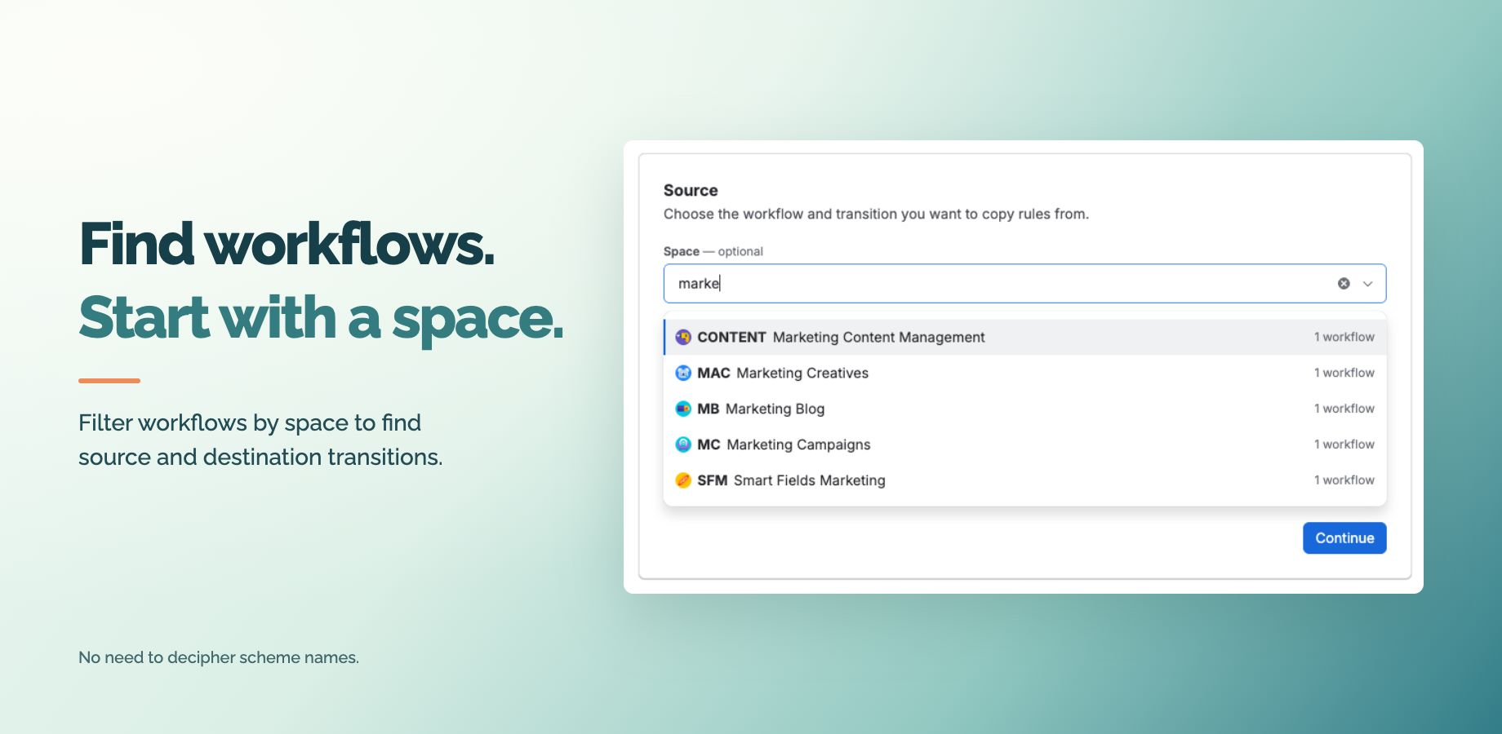Toggle the Space dropdown chevron
This screenshot has width=1502, height=734.
pos(1367,284)
